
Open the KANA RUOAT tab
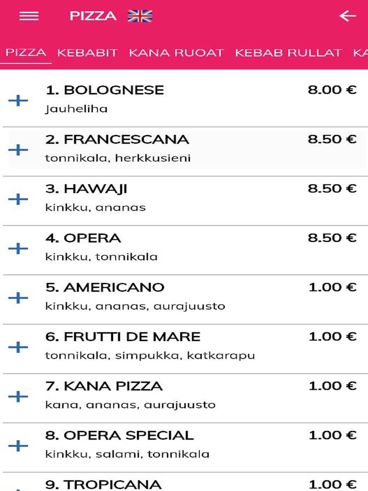176,53
